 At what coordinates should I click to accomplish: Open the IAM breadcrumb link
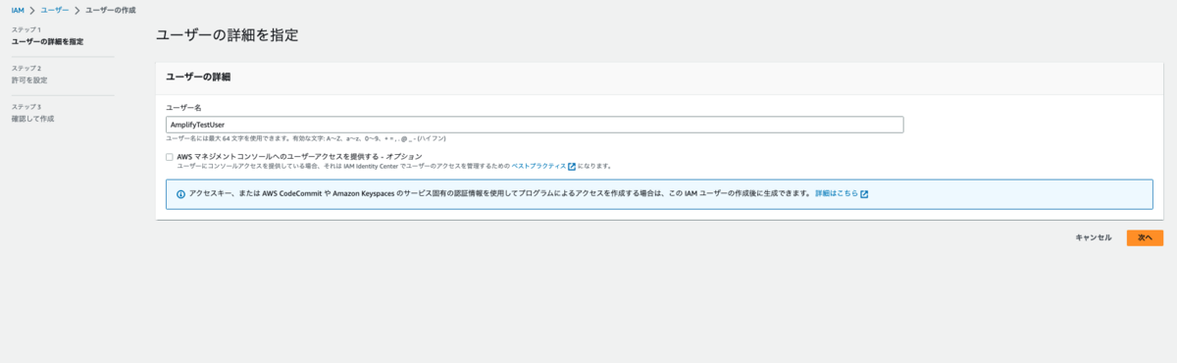[18, 10]
